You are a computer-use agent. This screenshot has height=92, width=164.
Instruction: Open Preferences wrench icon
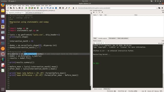(x=66, y=8)
